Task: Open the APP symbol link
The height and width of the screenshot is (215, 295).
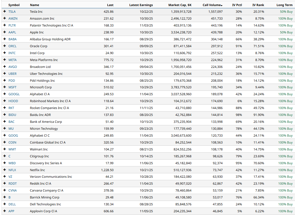Action: pyautogui.click(x=11, y=211)
